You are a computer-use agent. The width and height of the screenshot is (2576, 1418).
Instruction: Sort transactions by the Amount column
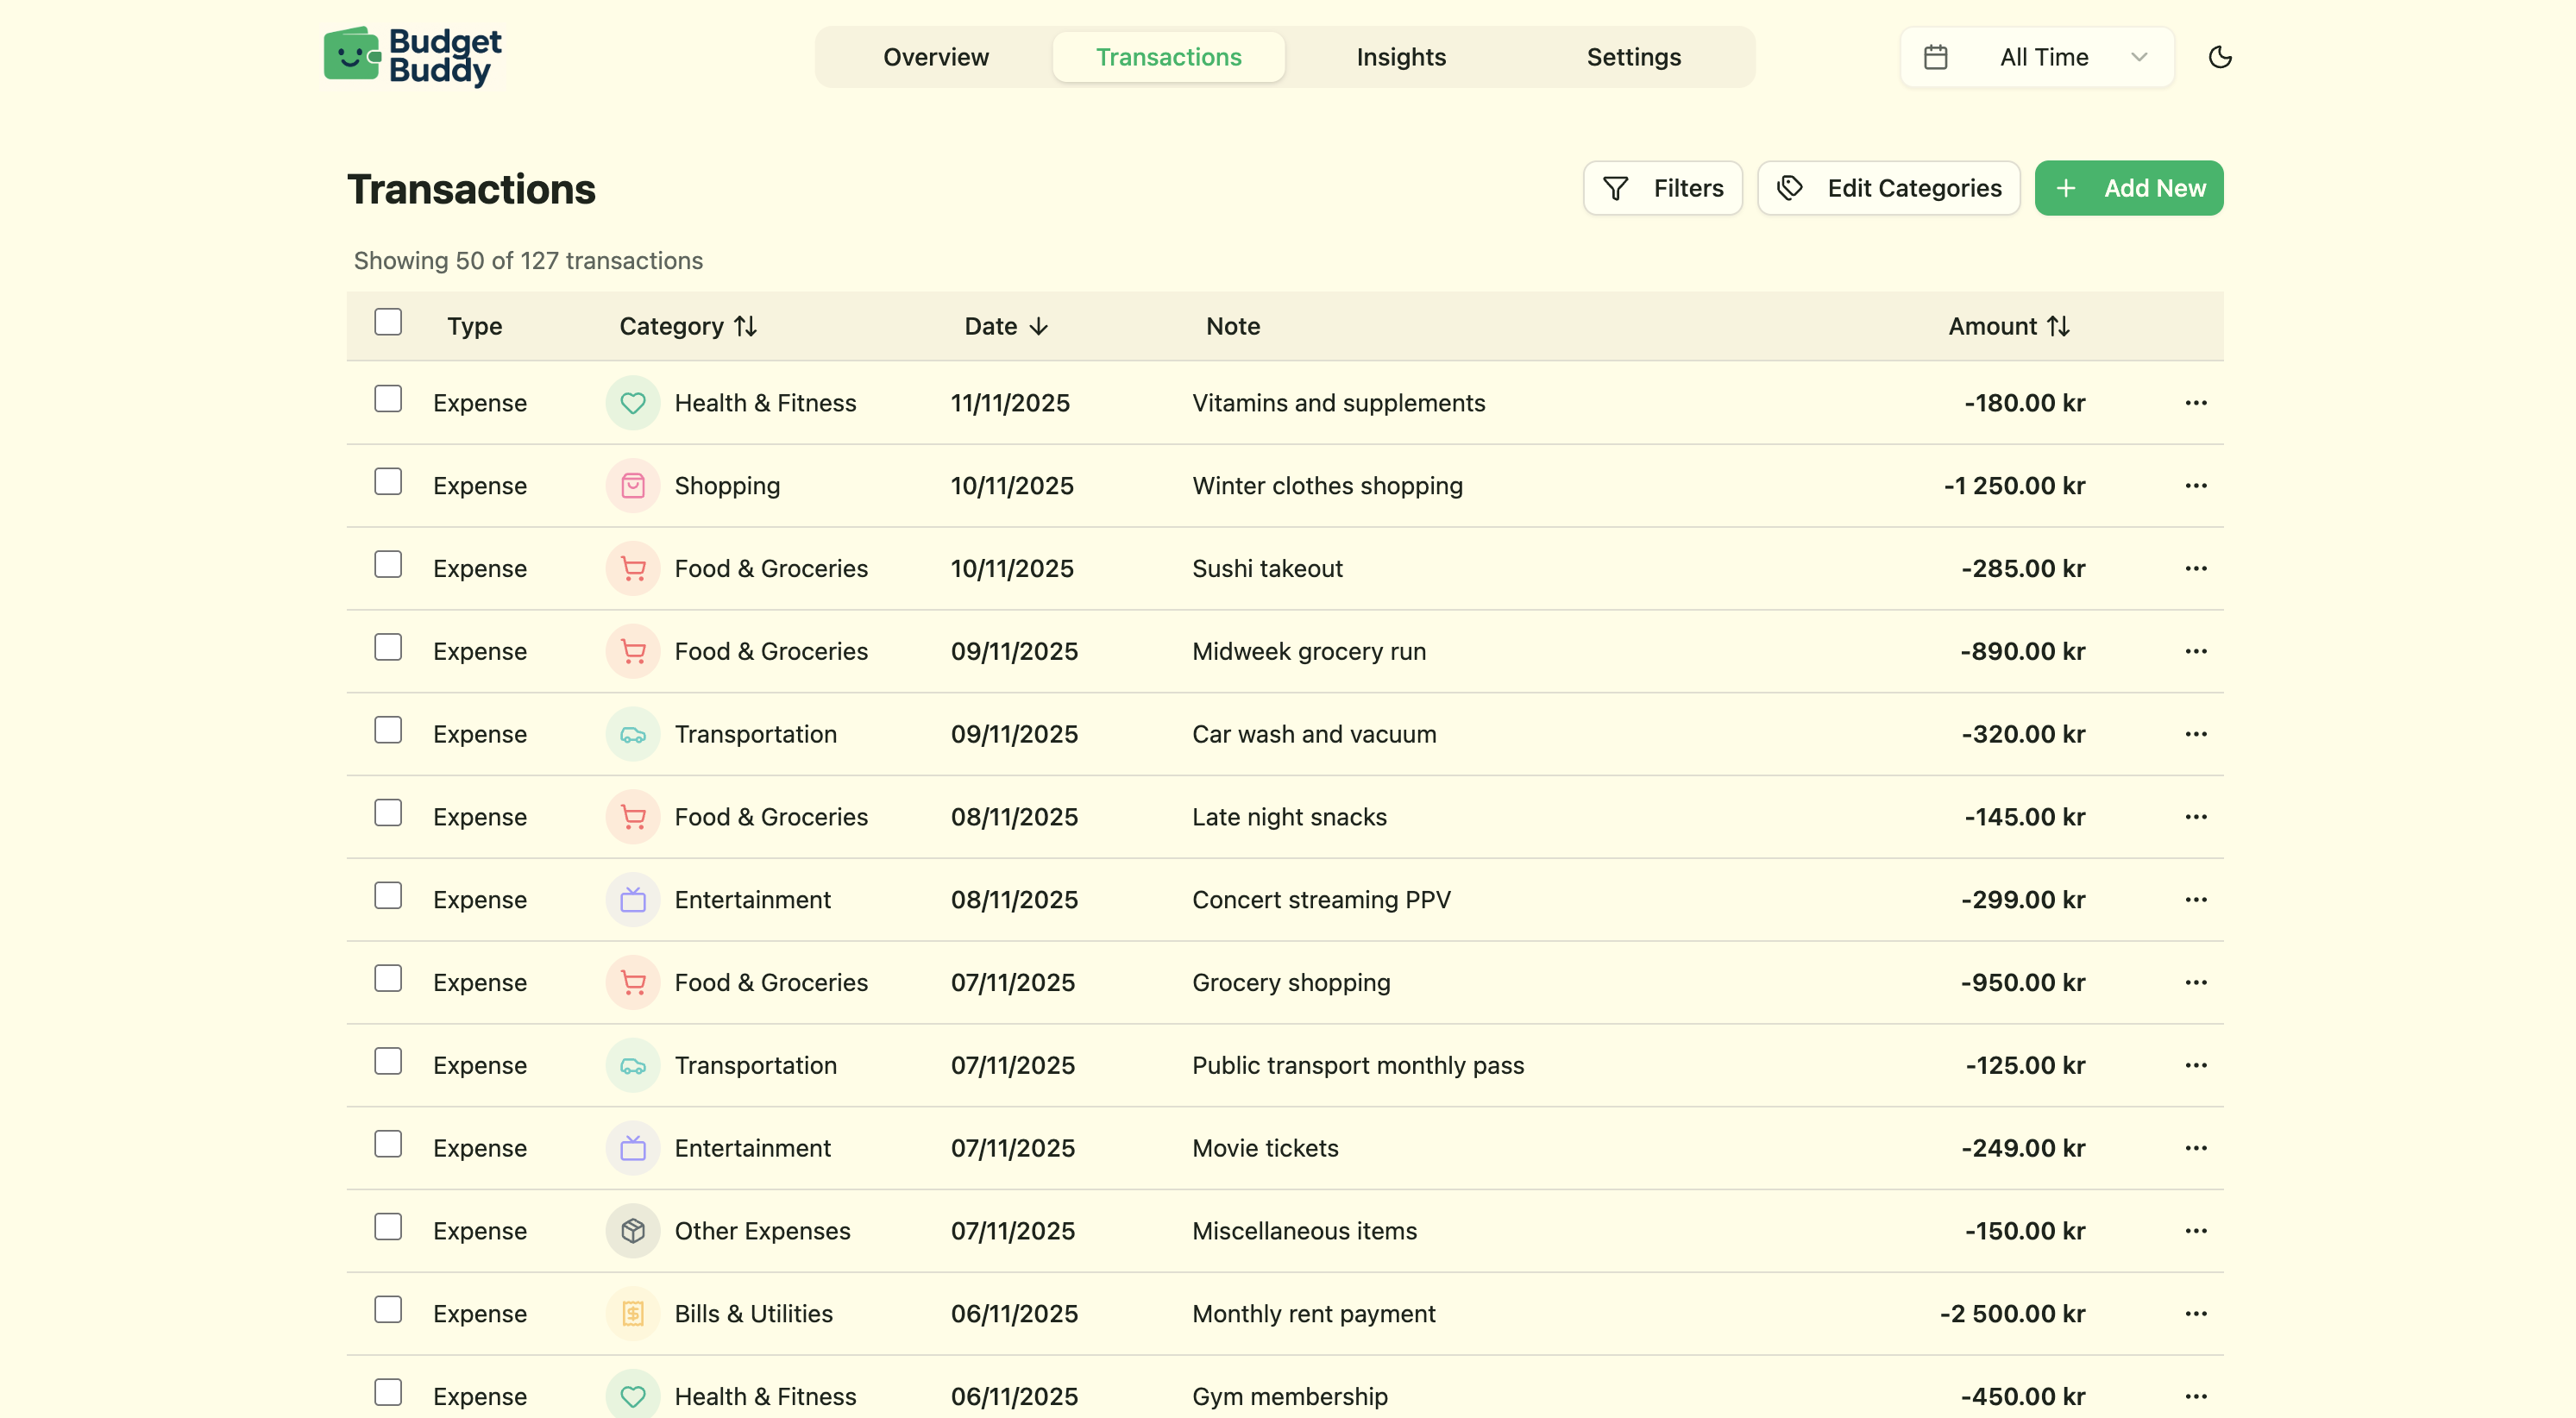pyautogui.click(x=2008, y=326)
